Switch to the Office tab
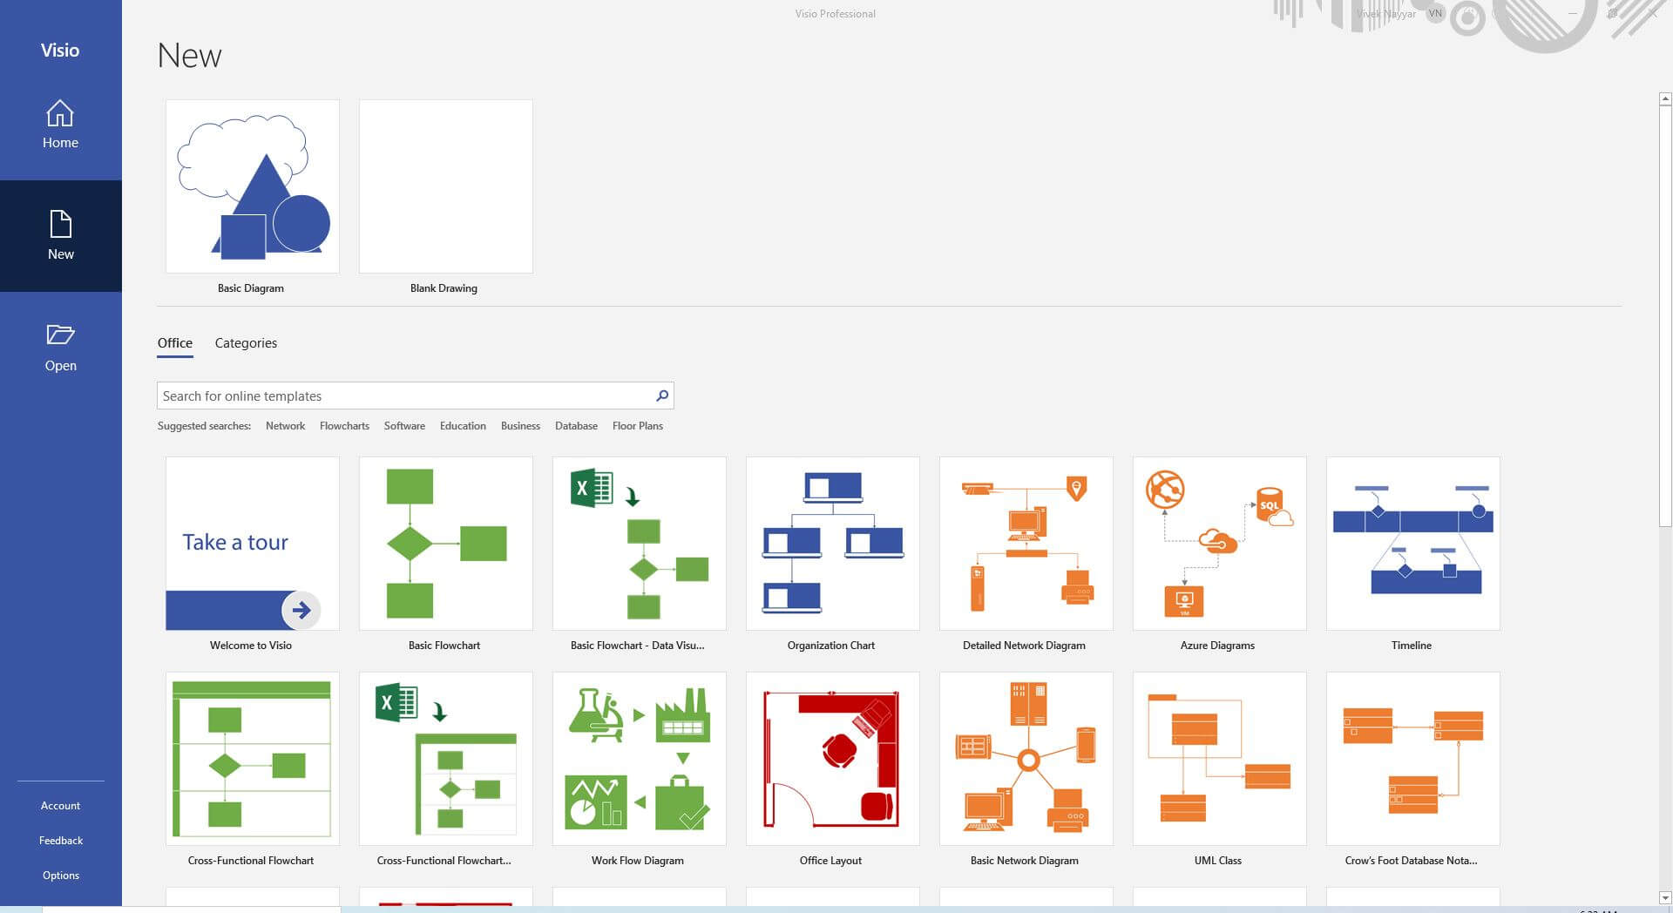Viewport: 1673px width, 913px height. click(x=175, y=343)
